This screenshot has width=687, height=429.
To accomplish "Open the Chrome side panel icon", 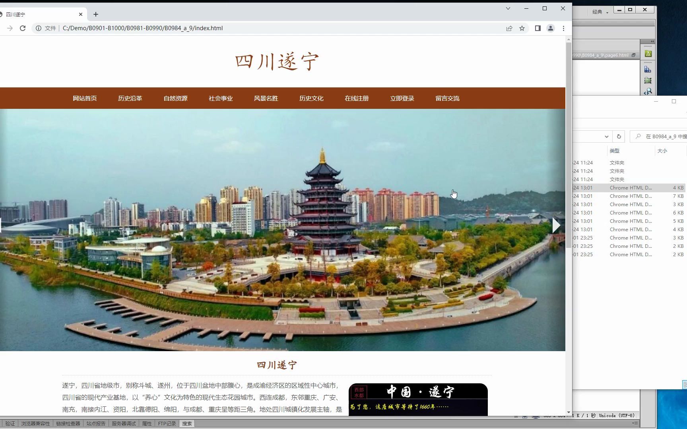I will (538, 28).
